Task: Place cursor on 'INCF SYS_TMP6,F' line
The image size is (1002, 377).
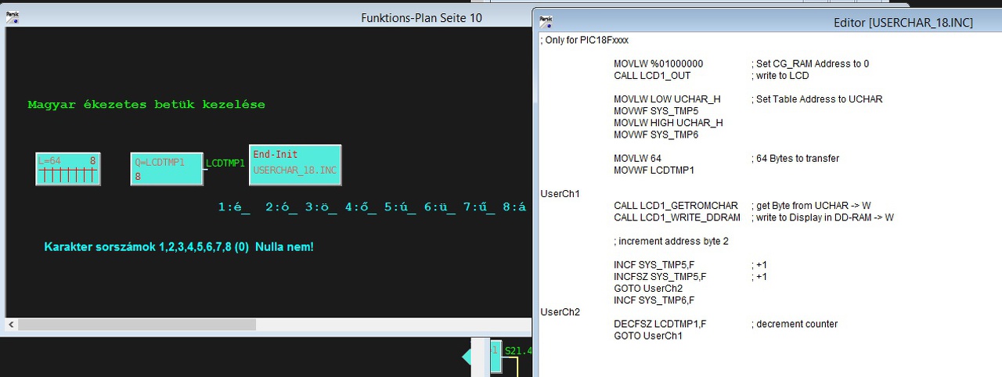Action: coord(652,300)
